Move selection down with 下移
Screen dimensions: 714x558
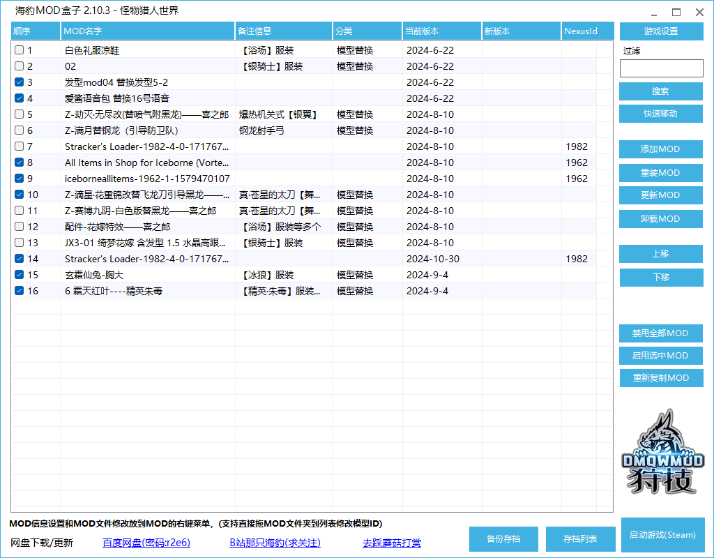[x=661, y=278]
